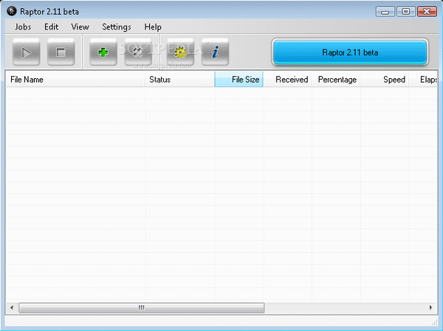Add a new job with green plus
Image resolution: width=443 pixels, height=331 pixels.
click(x=103, y=52)
